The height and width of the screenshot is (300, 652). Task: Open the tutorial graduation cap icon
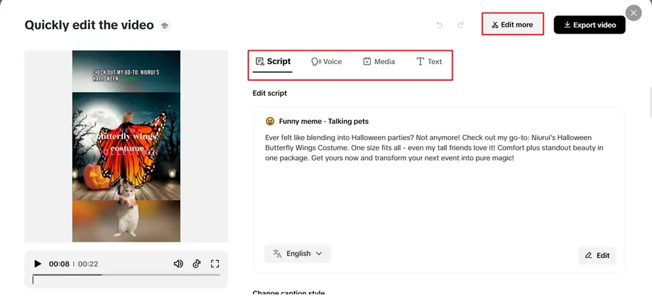coord(164,25)
